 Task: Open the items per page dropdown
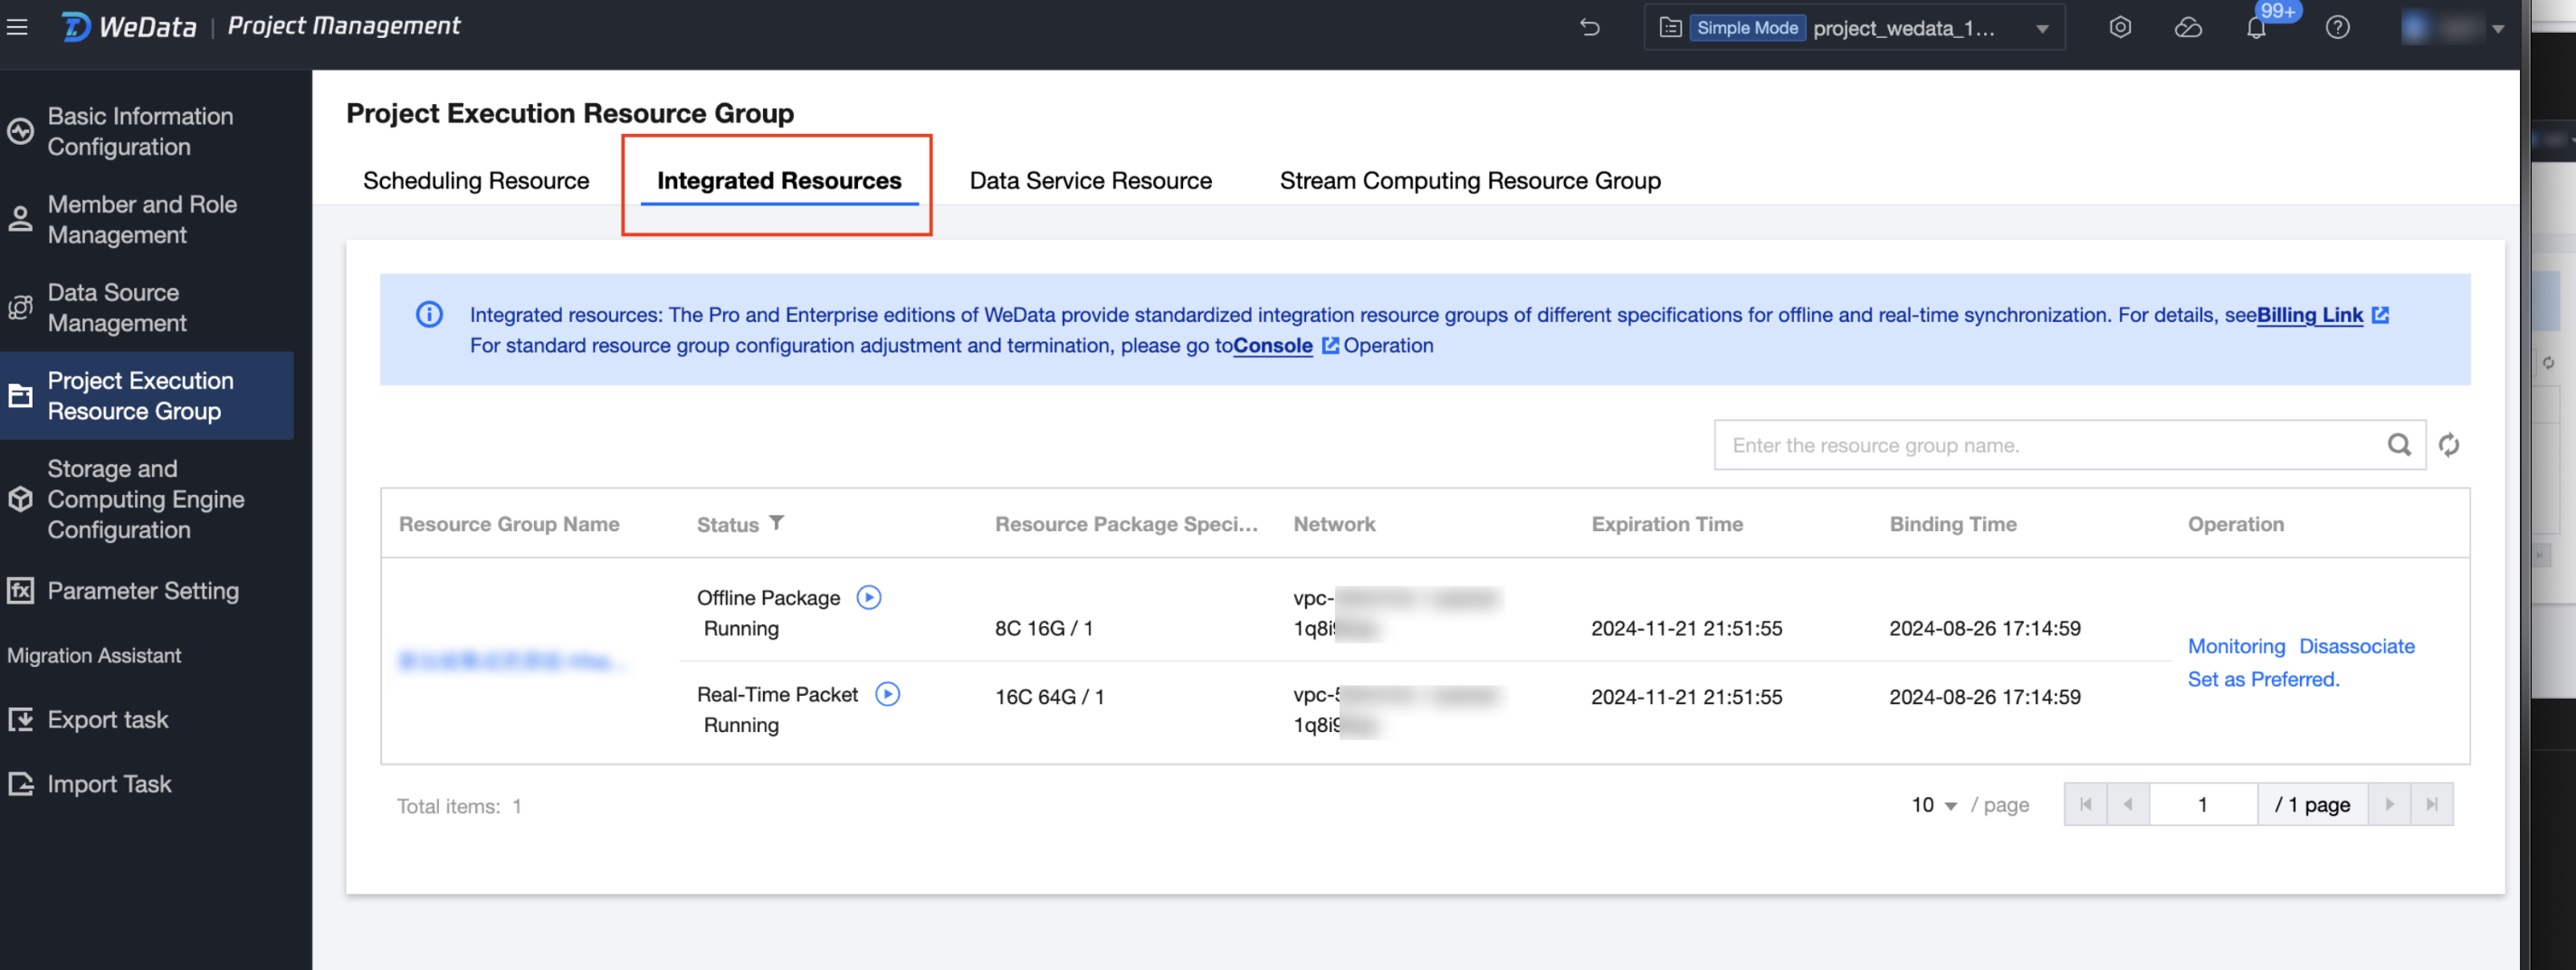(x=1934, y=805)
